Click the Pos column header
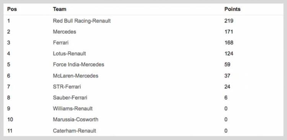Viewport: 287px width, 140px height. coord(12,9)
